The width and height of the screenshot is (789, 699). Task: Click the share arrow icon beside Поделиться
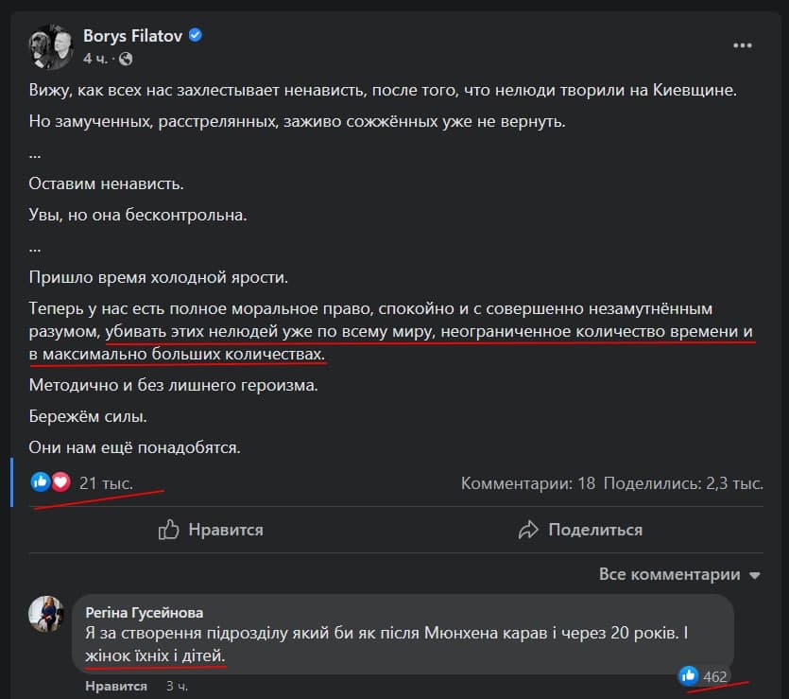tap(529, 530)
